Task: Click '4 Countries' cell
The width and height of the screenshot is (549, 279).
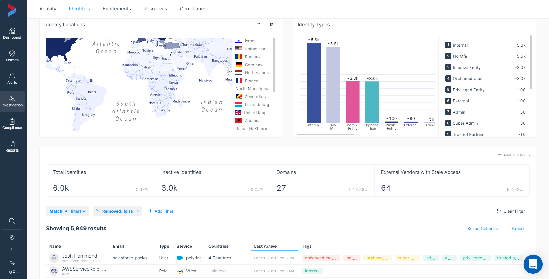Action: point(220,258)
